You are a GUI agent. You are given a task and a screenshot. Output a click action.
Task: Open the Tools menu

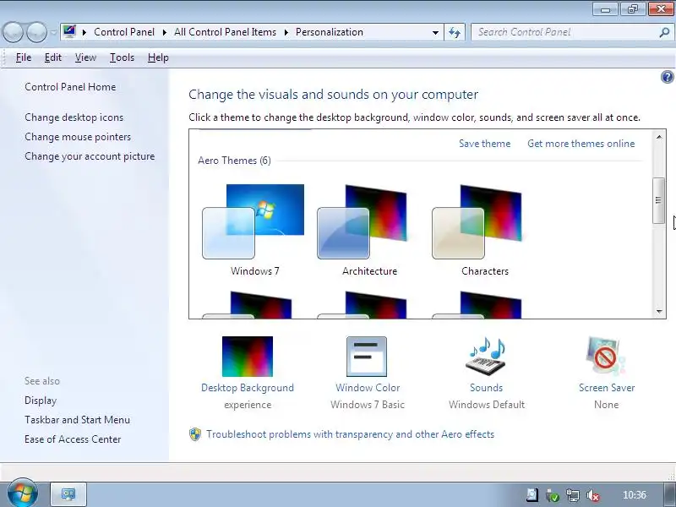pos(122,57)
